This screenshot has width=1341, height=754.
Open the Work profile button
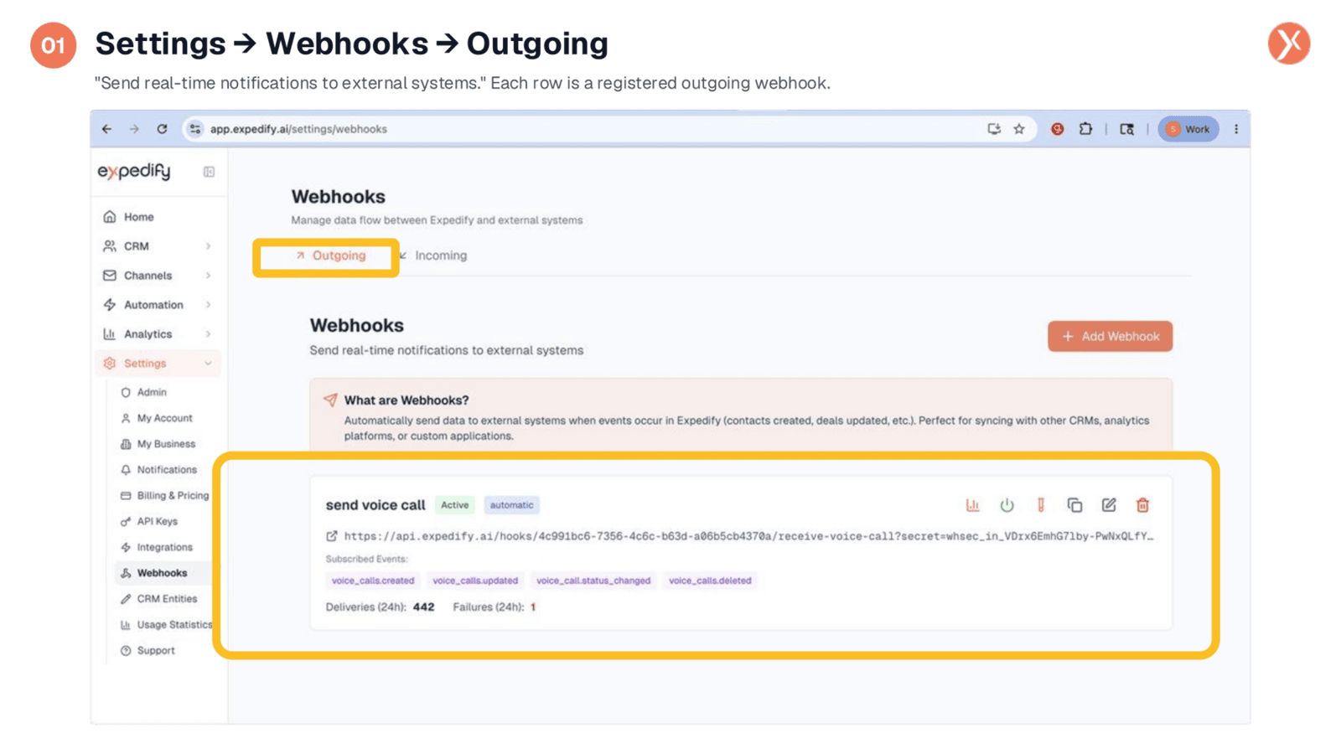(1188, 129)
